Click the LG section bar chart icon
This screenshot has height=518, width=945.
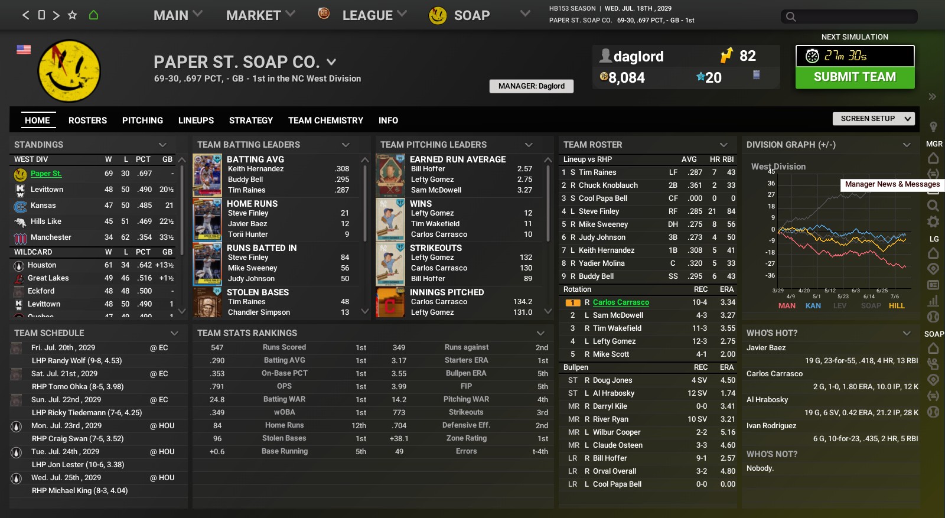pyautogui.click(x=933, y=301)
